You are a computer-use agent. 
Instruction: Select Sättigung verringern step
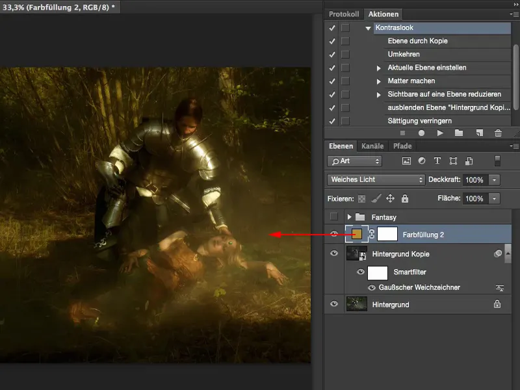point(447,121)
